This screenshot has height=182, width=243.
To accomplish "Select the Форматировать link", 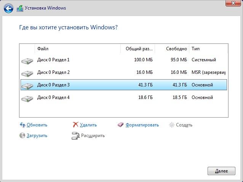I will tap(142, 125).
